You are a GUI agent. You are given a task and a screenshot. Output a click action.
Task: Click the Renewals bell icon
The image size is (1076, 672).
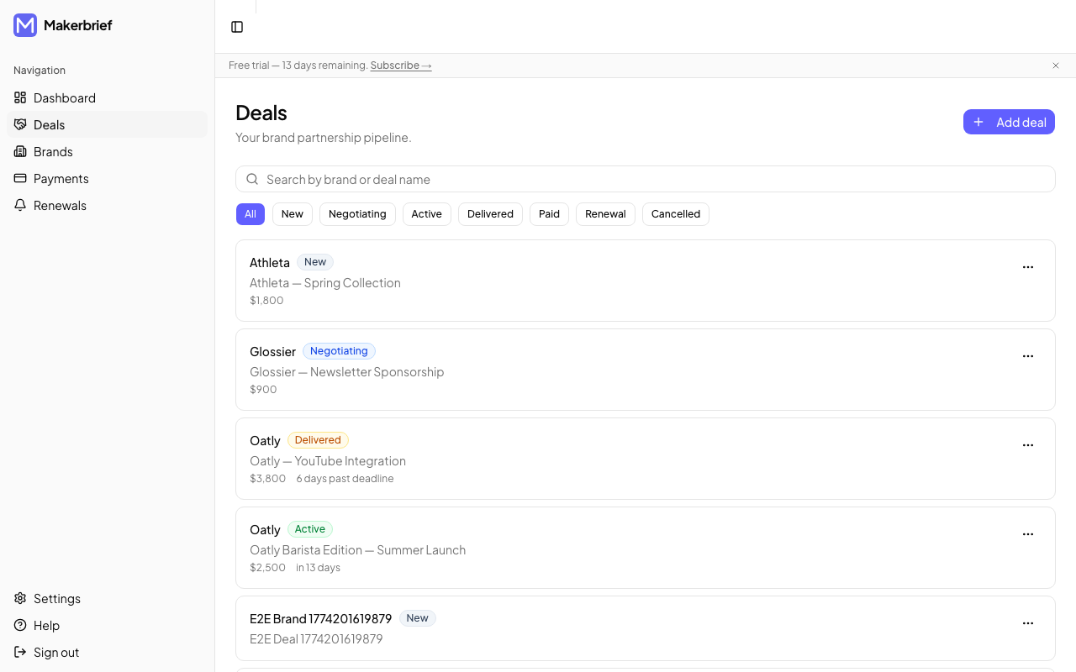click(20, 205)
